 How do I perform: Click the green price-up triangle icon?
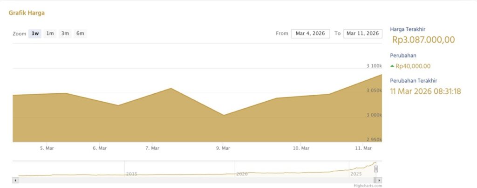click(392, 66)
